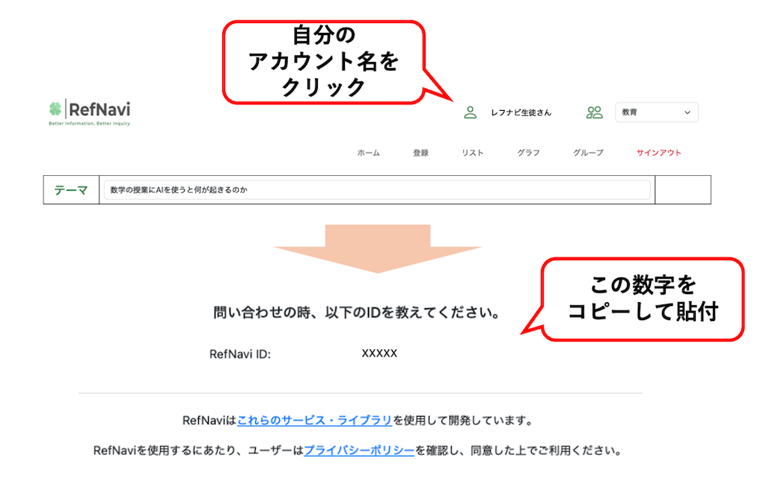The width and height of the screenshot is (766, 484).
Task: Click the empty cell right of theme field
Action: click(x=682, y=190)
